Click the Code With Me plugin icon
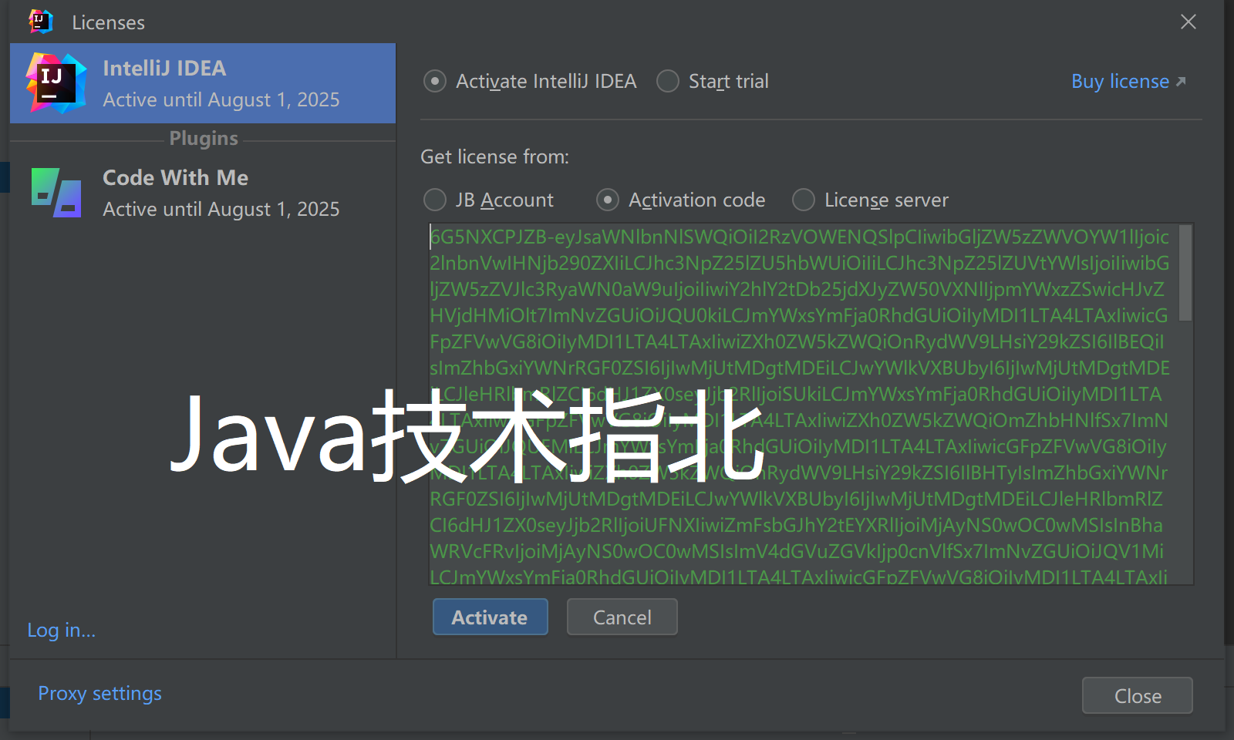 click(56, 193)
